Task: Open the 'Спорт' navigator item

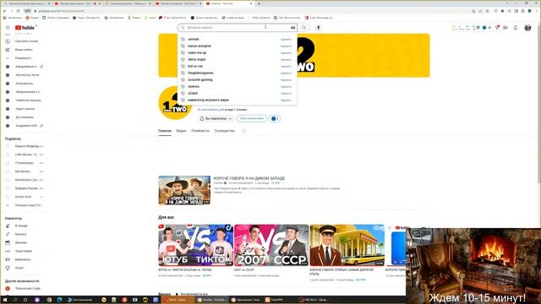Action: (20, 268)
